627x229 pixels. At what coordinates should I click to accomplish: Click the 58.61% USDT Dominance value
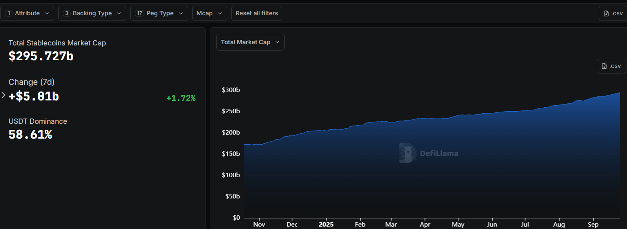point(30,135)
